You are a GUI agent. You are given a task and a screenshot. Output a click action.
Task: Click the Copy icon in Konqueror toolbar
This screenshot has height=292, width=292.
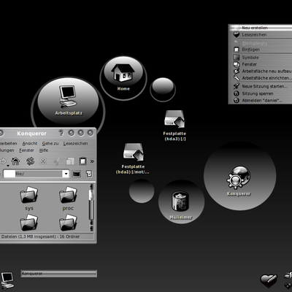70,161
